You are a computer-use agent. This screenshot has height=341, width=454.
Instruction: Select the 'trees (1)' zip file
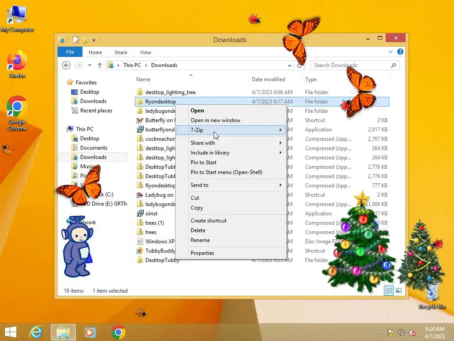[x=151, y=223]
